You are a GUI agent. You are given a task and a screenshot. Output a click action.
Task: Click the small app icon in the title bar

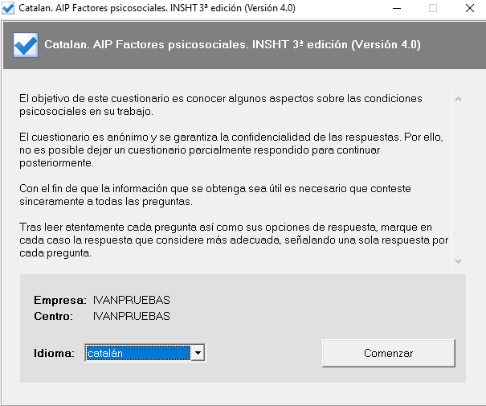[9, 8]
